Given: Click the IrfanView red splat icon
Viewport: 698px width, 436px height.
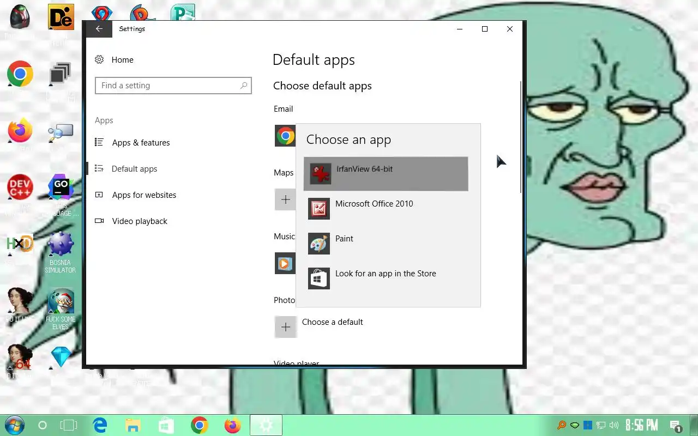Looking at the screenshot, I should pos(320,174).
